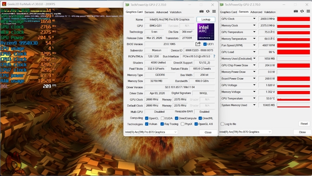The width and height of the screenshot is (312, 176).
Task: Click the Driver Version field
Action: (180, 87)
